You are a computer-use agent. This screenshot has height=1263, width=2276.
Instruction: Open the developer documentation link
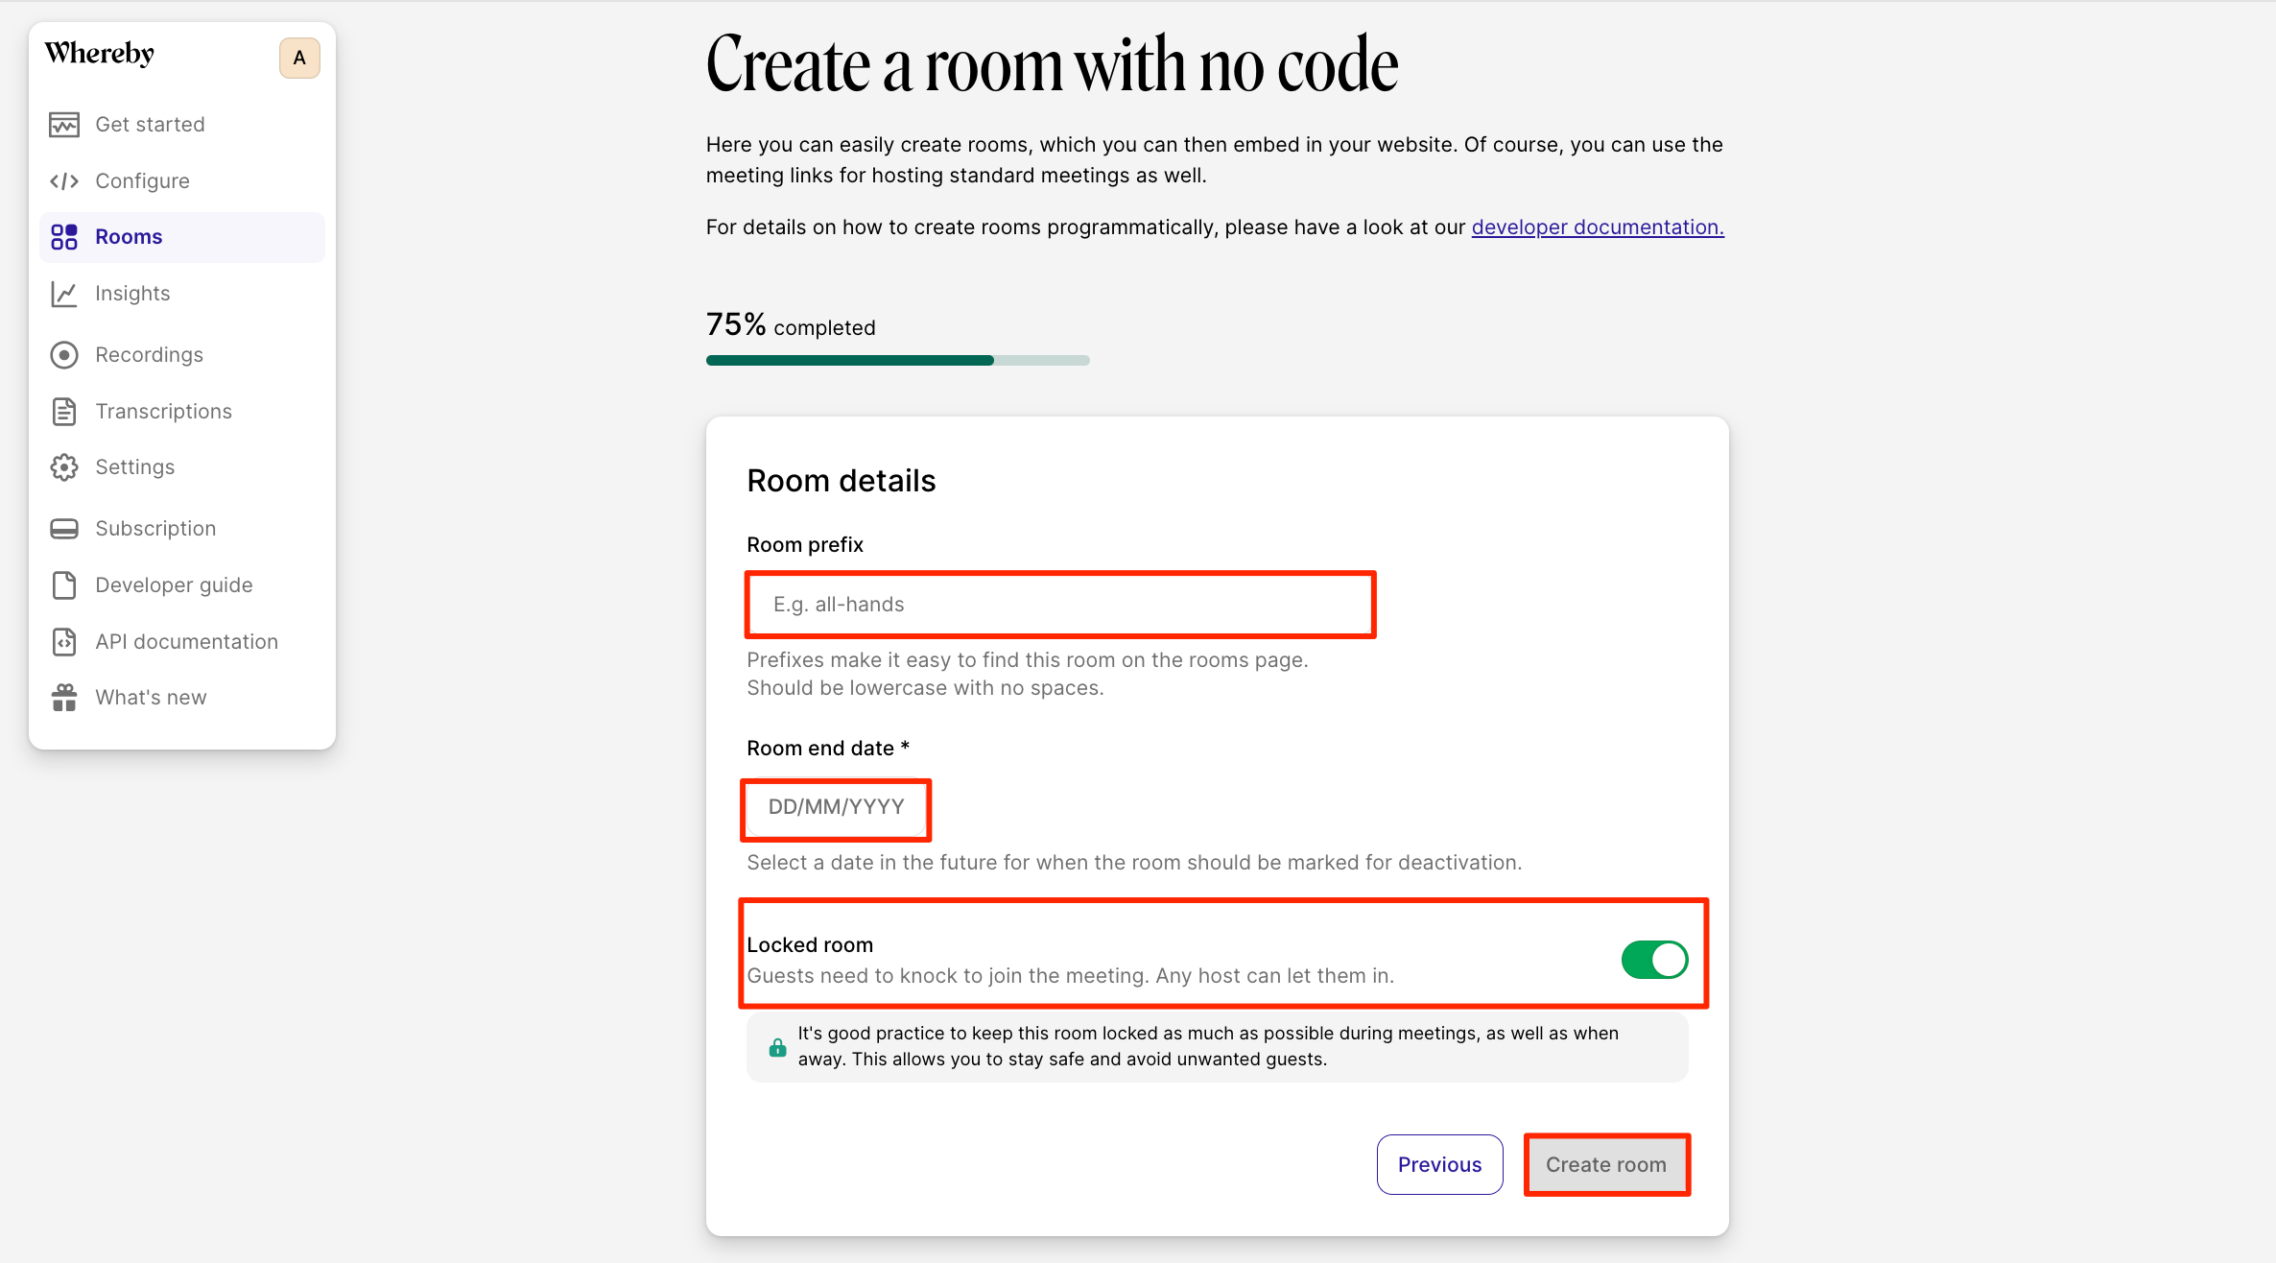[1598, 227]
